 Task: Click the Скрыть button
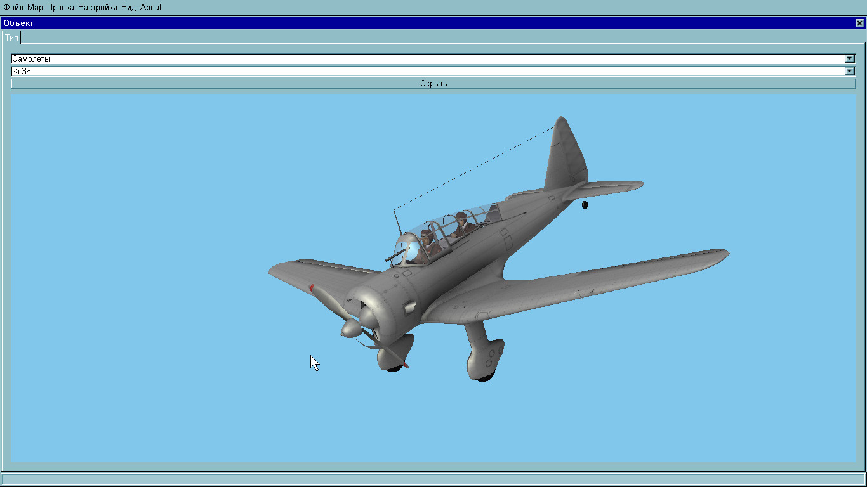click(433, 84)
